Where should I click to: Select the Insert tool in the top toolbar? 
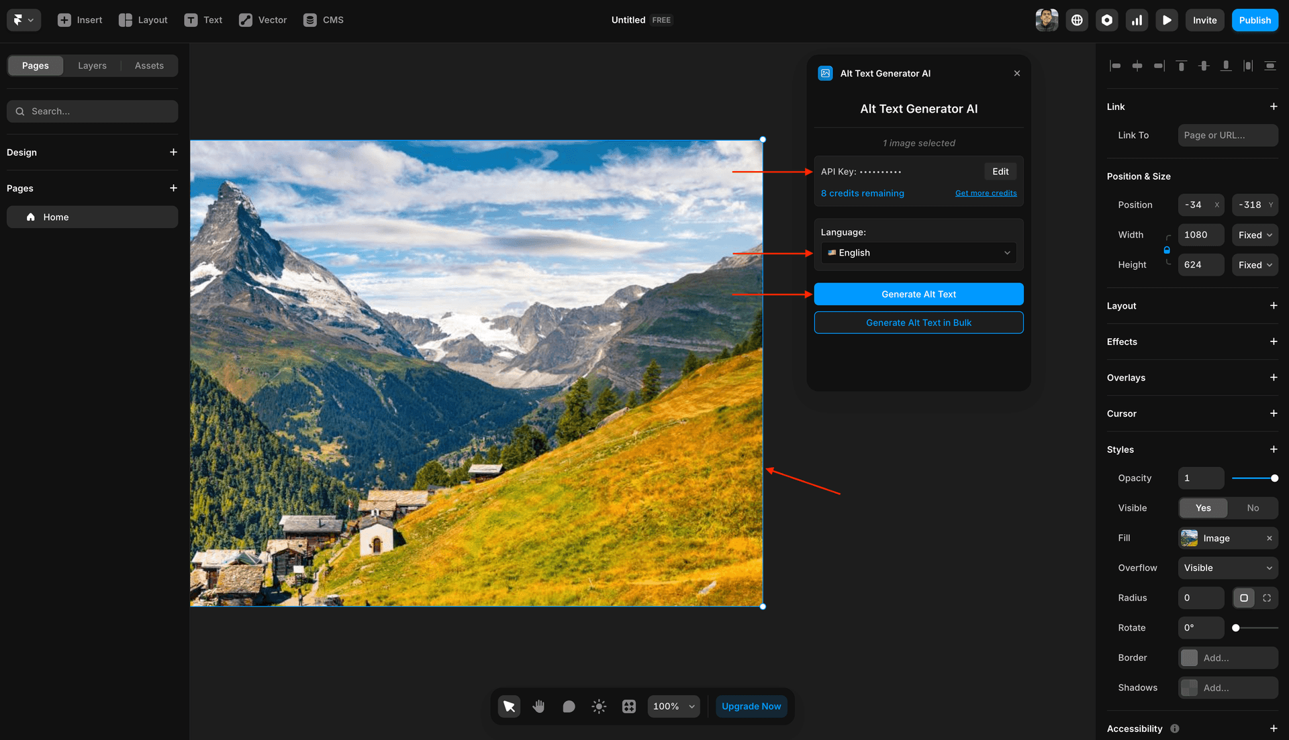tap(79, 19)
